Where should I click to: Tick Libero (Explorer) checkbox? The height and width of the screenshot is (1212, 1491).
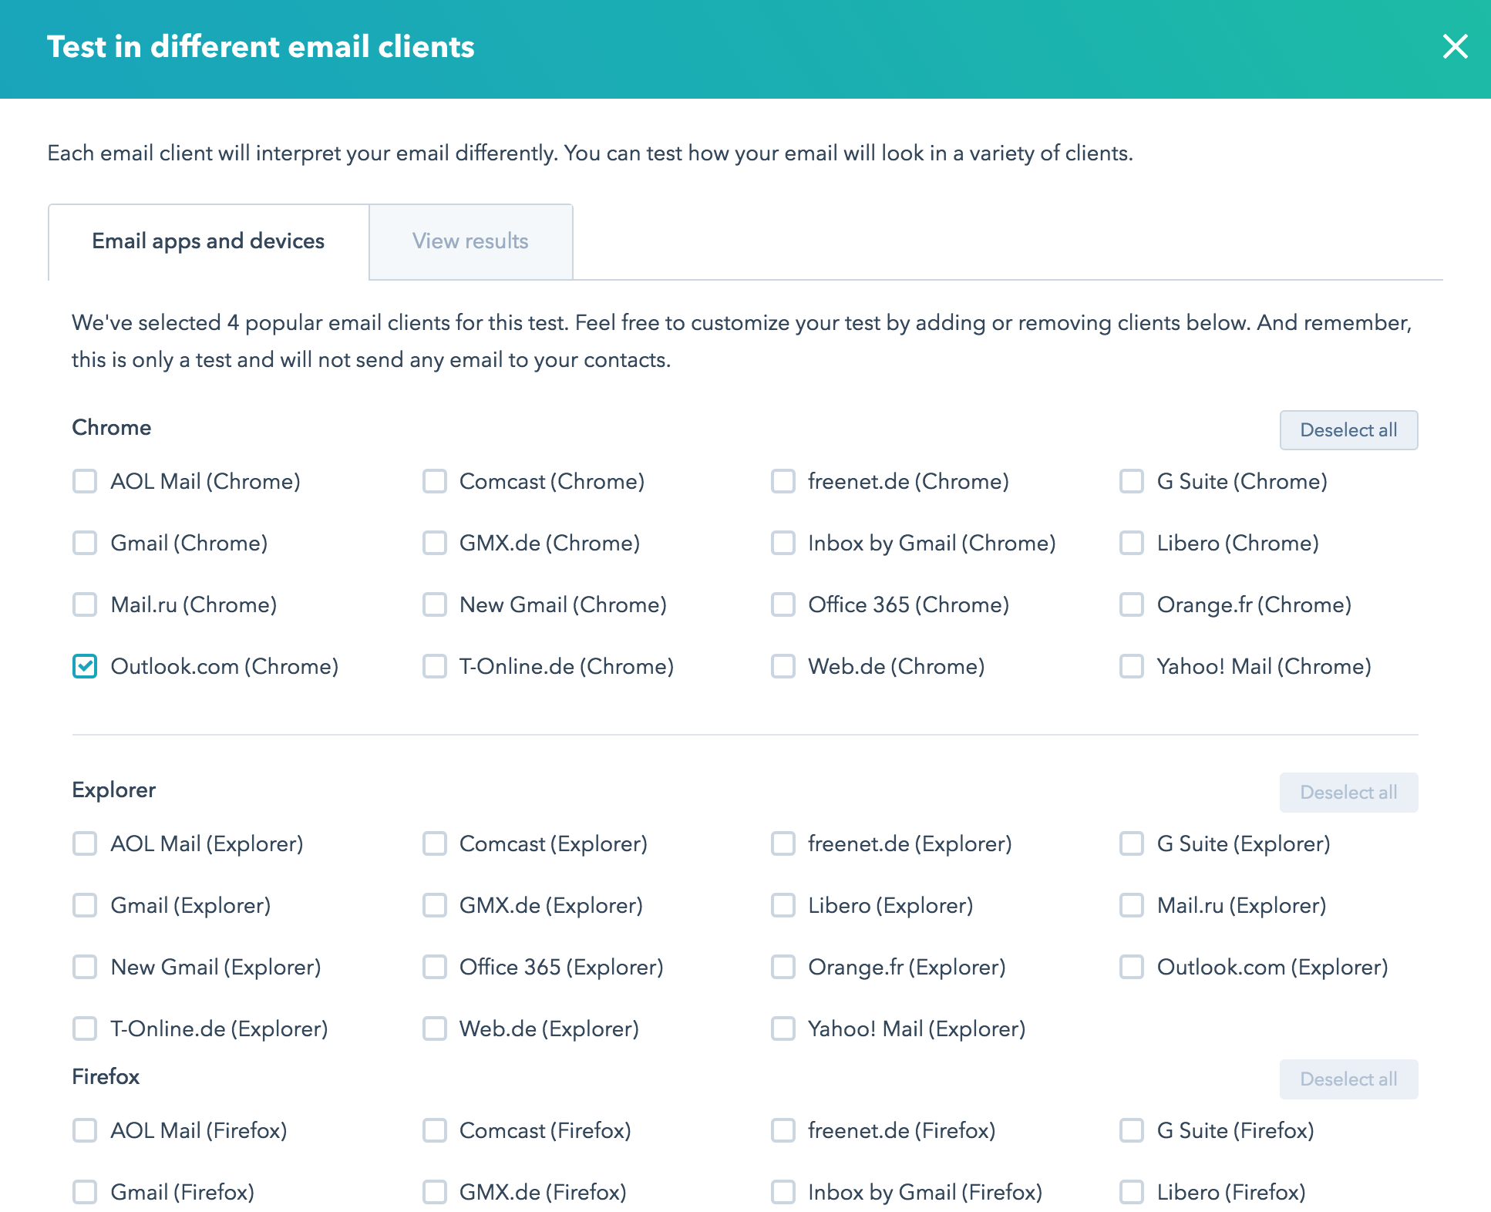(783, 905)
